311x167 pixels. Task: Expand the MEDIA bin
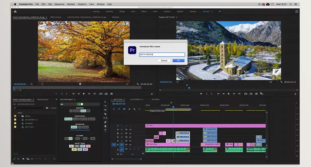(x=19, y=116)
